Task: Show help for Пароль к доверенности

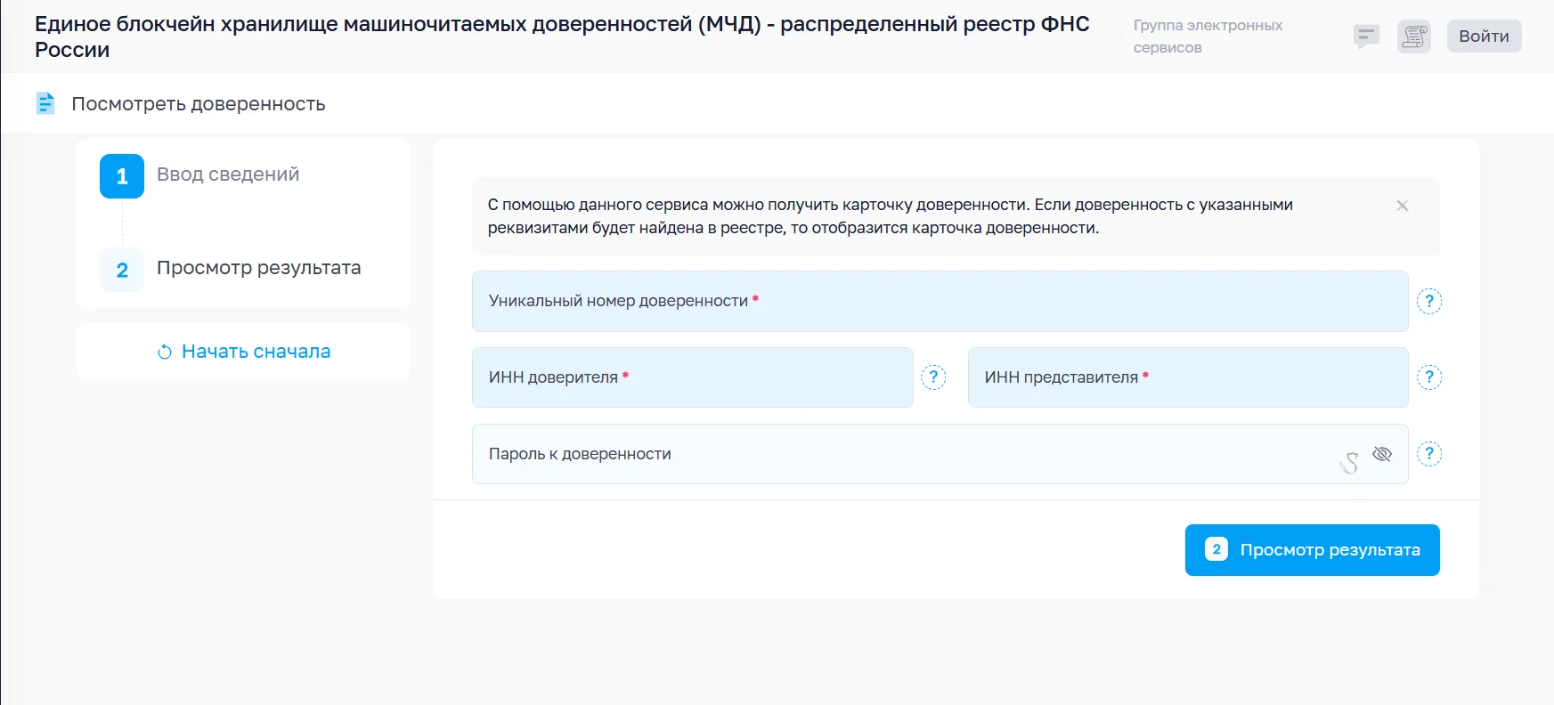Action: coord(1429,454)
